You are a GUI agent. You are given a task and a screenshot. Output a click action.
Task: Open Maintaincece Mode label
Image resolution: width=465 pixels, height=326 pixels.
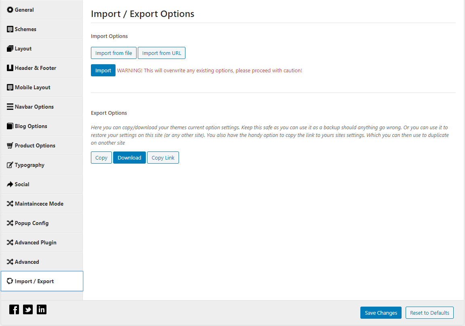coord(39,204)
